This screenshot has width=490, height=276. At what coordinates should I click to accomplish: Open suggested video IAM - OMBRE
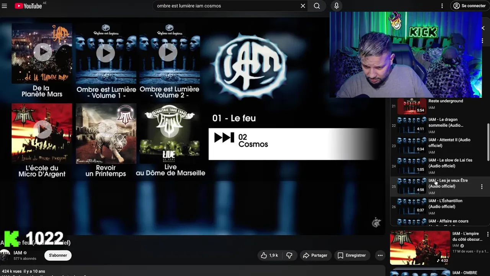(x=439, y=273)
